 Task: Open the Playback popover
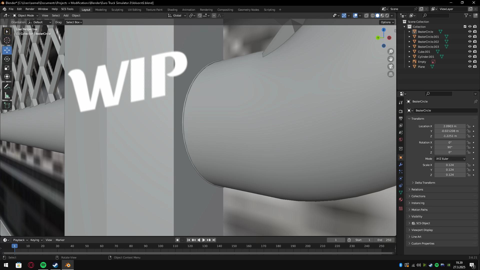coord(20,240)
